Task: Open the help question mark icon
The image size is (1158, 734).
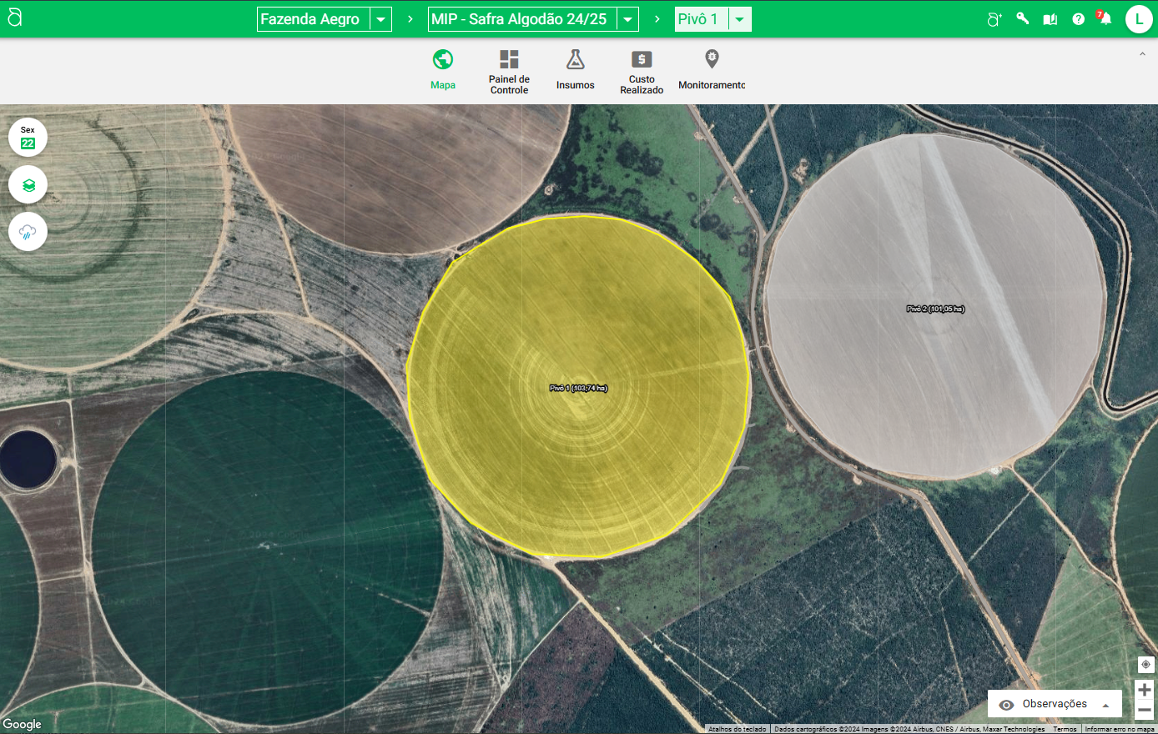Action: pos(1079,19)
